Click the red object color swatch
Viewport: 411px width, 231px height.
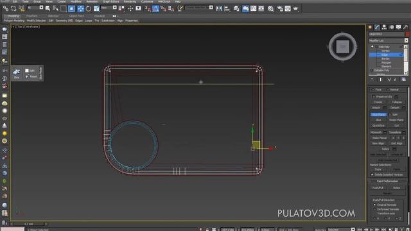(407, 34)
